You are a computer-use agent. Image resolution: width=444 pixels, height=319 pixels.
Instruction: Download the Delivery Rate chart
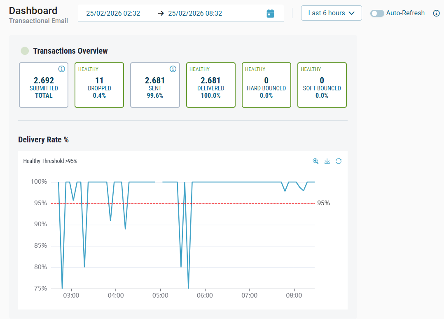coord(327,161)
